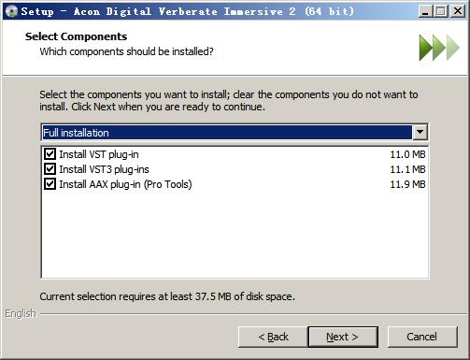Click the 11.1 MB size value
Image resolution: width=470 pixels, height=360 pixels.
[x=407, y=169]
